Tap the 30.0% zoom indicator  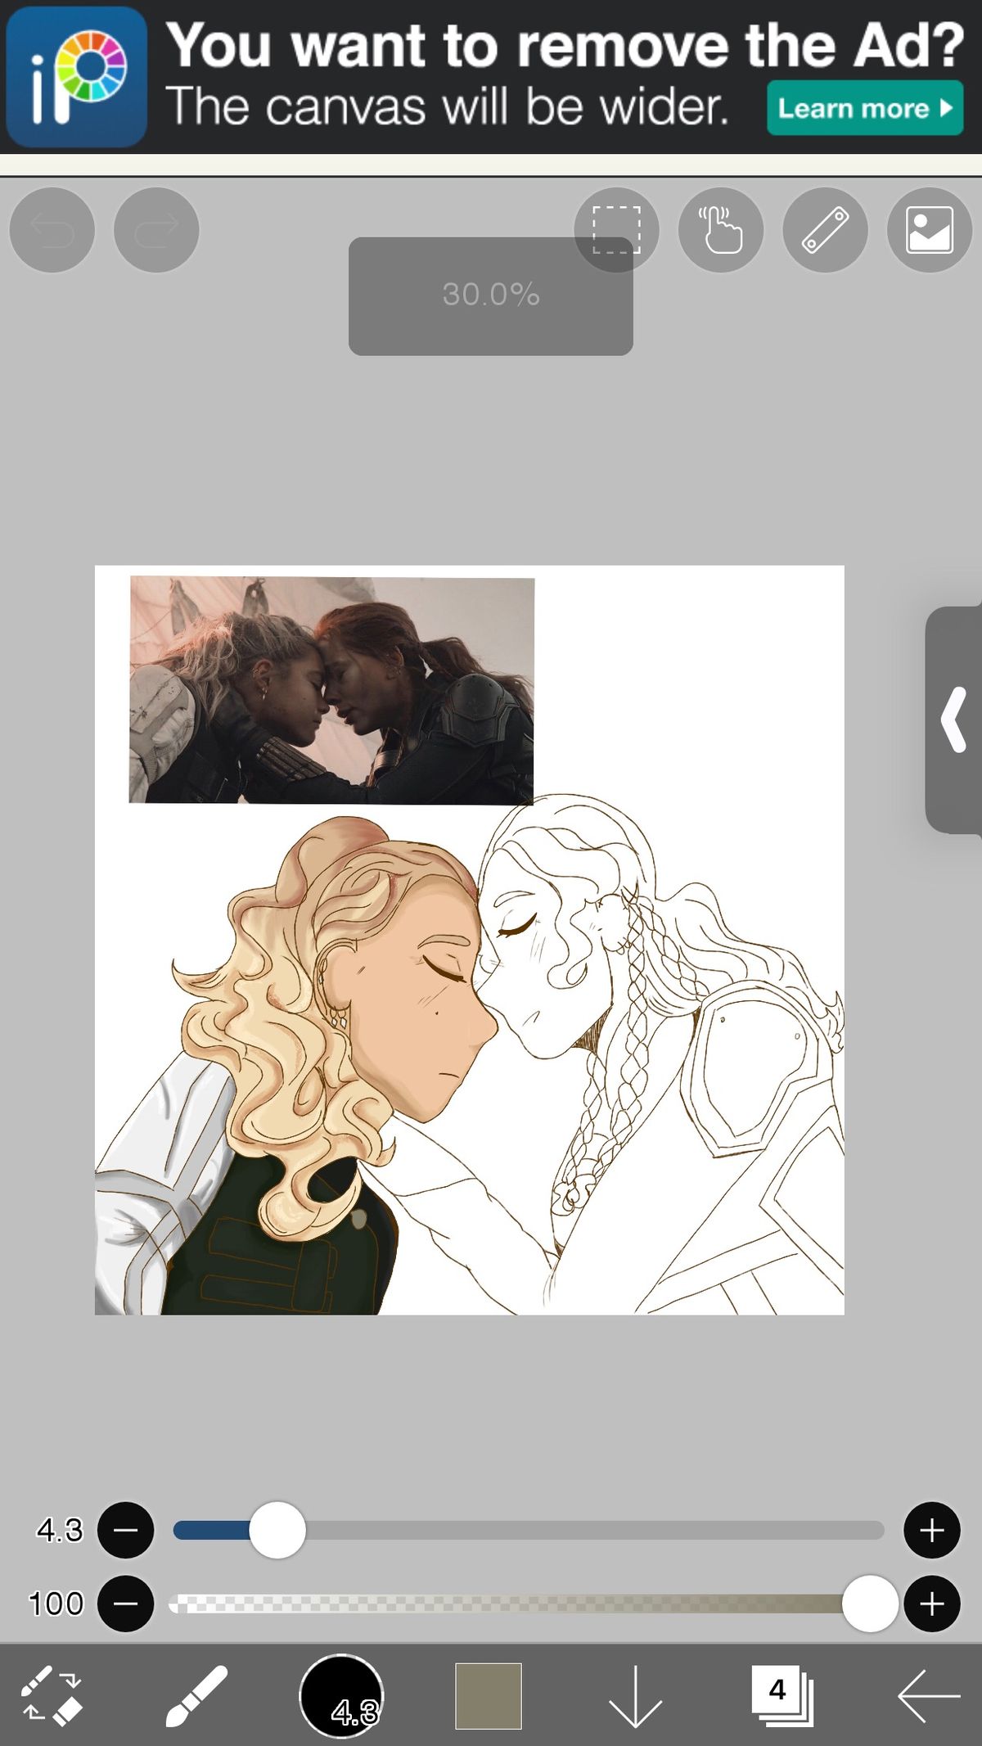coord(490,296)
